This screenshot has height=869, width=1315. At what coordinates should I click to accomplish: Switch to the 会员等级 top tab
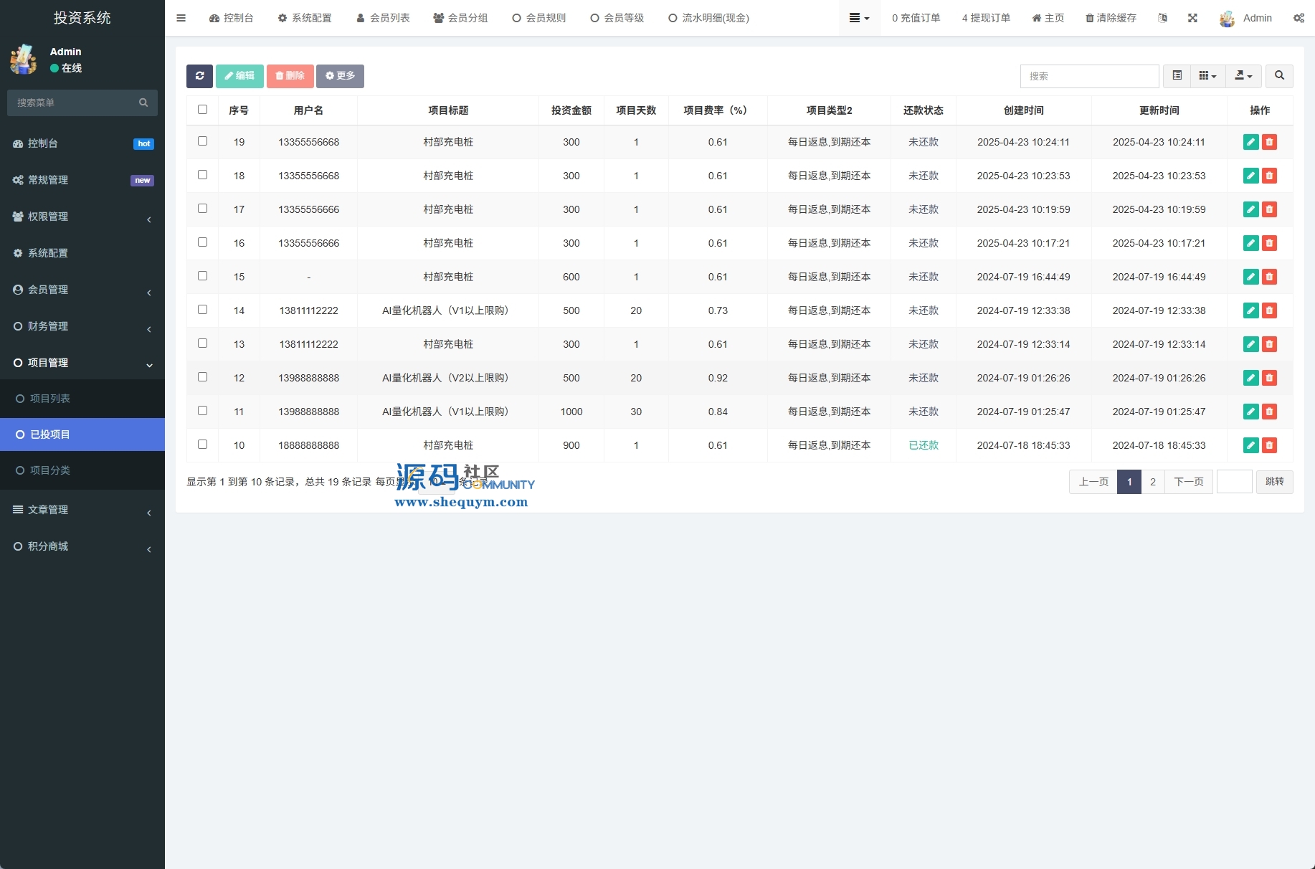(x=617, y=18)
